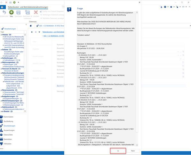The image size is (191, 155).
Task: Select the Nebenkosten- und Betriebskostenabrechnungen ribbon tab
Action: click(x=28, y=7)
